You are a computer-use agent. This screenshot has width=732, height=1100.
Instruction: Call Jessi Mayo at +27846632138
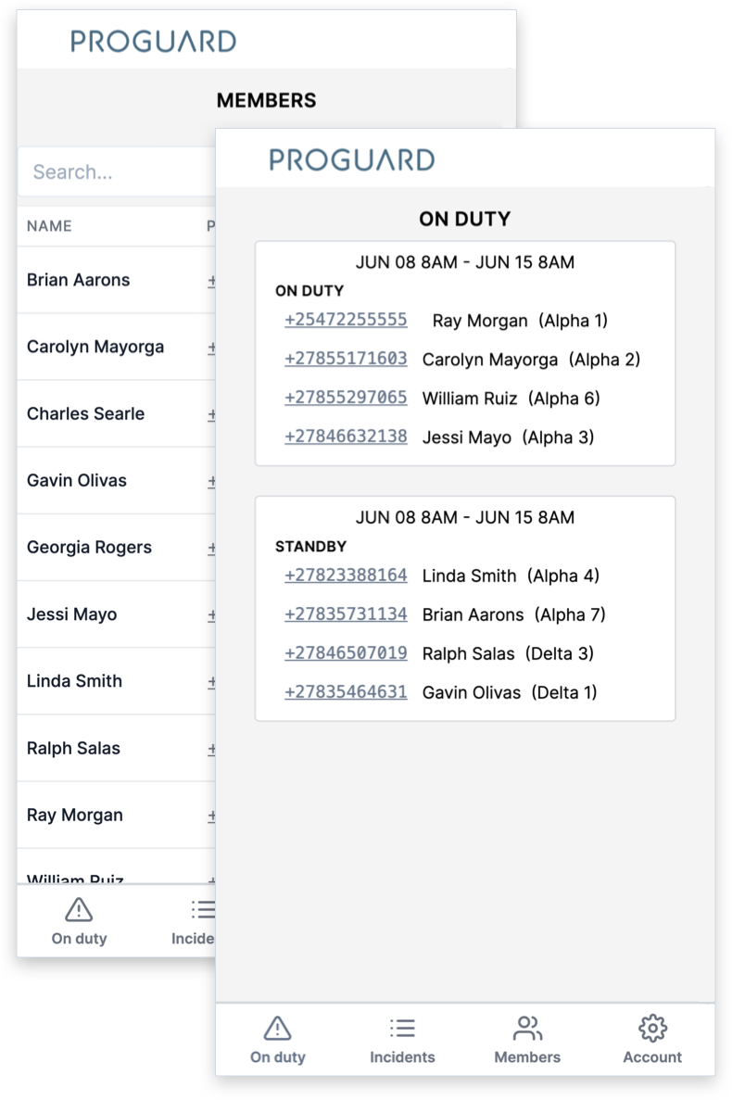click(346, 436)
